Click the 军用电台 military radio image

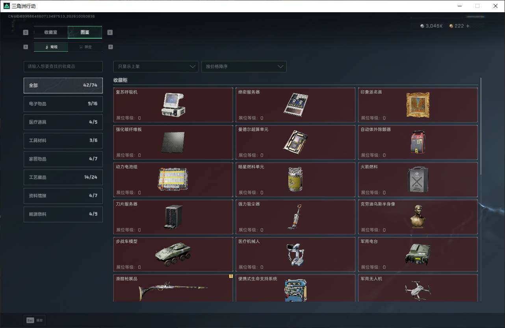point(418,254)
